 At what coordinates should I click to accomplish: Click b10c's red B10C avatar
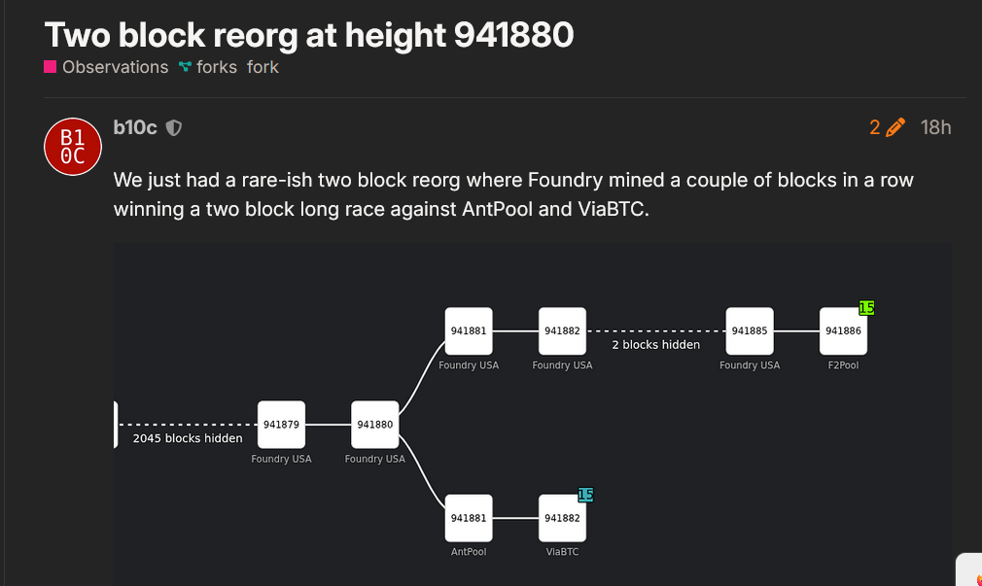point(72,146)
